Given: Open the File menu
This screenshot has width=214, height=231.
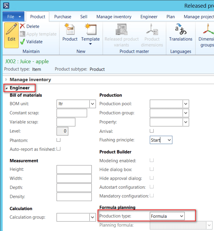Looking at the screenshot, I should coord(13,17).
